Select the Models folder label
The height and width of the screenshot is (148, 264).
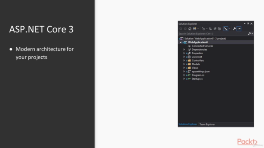click(x=196, y=64)
